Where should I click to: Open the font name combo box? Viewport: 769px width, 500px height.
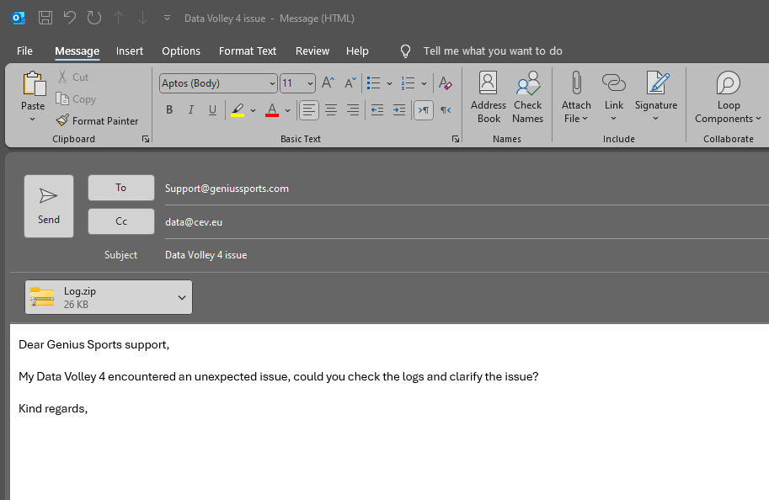[x=218, y=83]
